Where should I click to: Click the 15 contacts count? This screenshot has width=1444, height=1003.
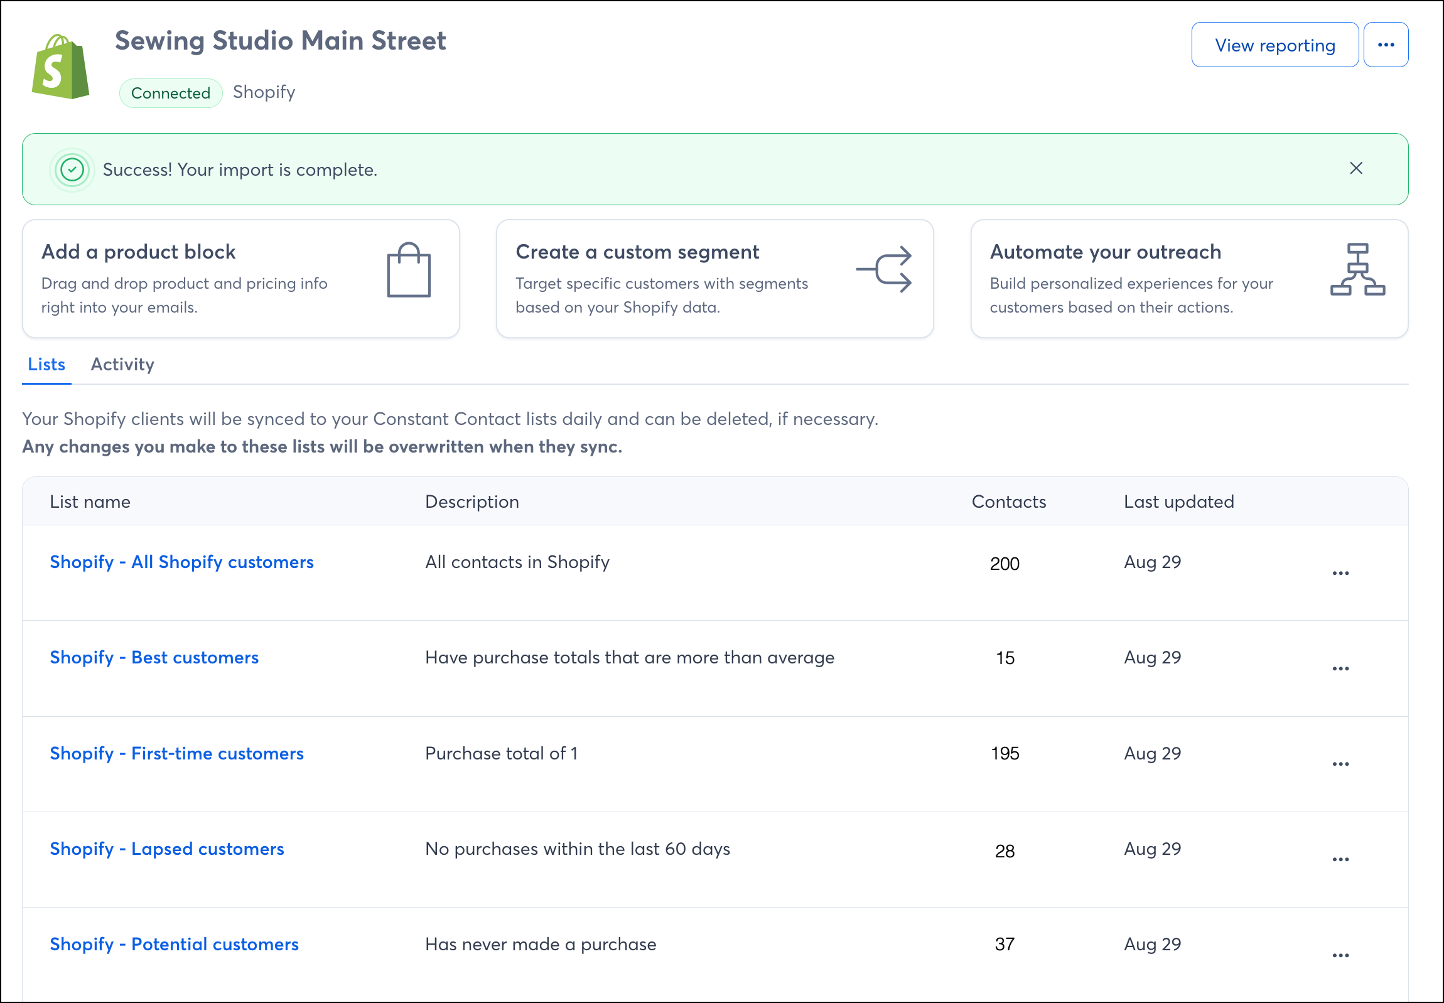coord(1005,658)
